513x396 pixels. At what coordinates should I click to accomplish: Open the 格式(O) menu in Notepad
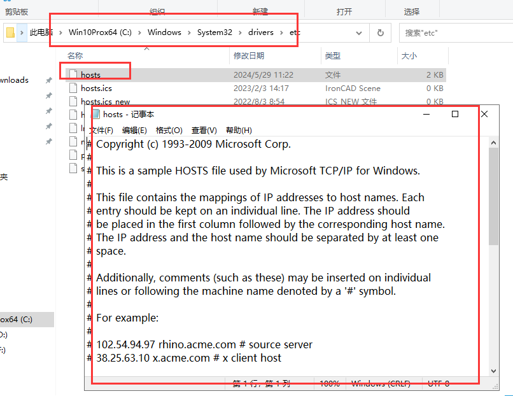tap(169, 131)
